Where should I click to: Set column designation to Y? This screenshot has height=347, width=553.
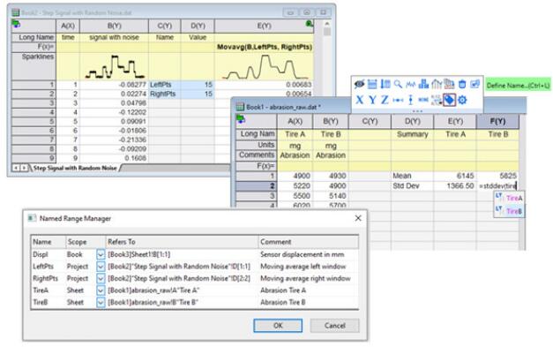coord(372,100)
